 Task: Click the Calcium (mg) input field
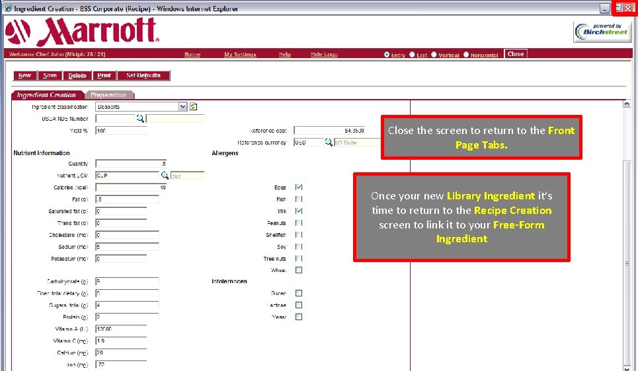(x=121, y=353)
